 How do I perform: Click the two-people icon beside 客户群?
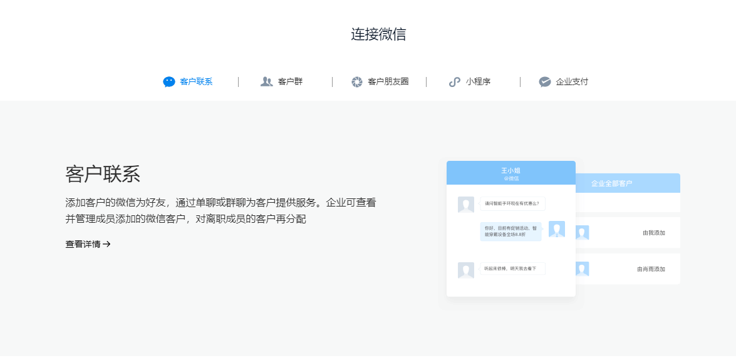click(x=267, y=81)
